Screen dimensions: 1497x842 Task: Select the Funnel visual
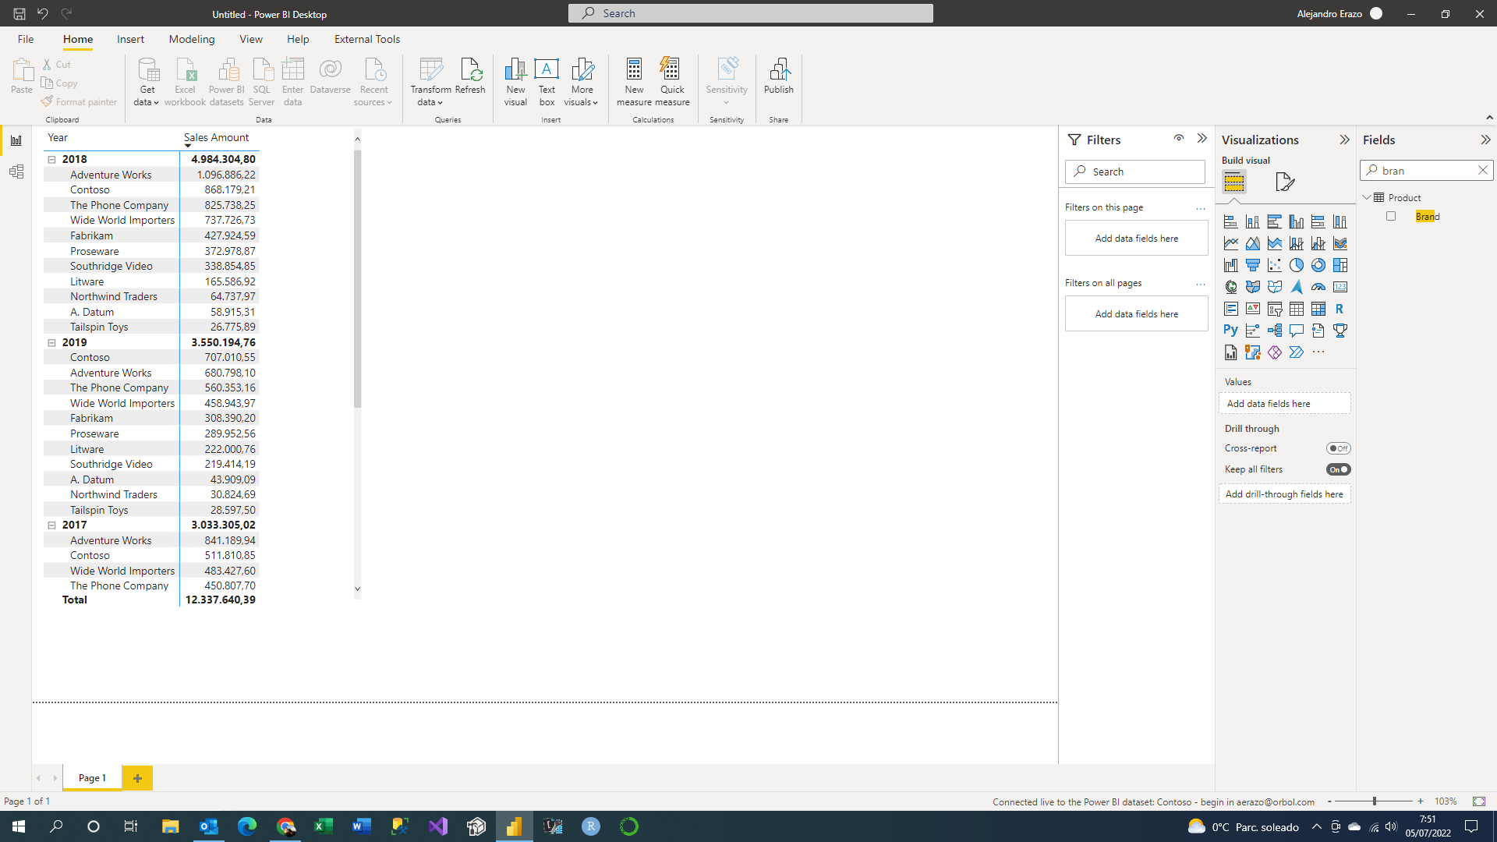point(1252,265)
